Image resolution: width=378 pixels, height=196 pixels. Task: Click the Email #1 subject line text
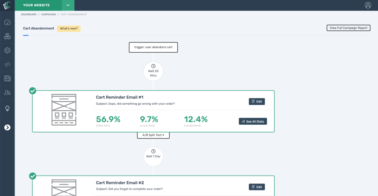[x=135, y=104]
